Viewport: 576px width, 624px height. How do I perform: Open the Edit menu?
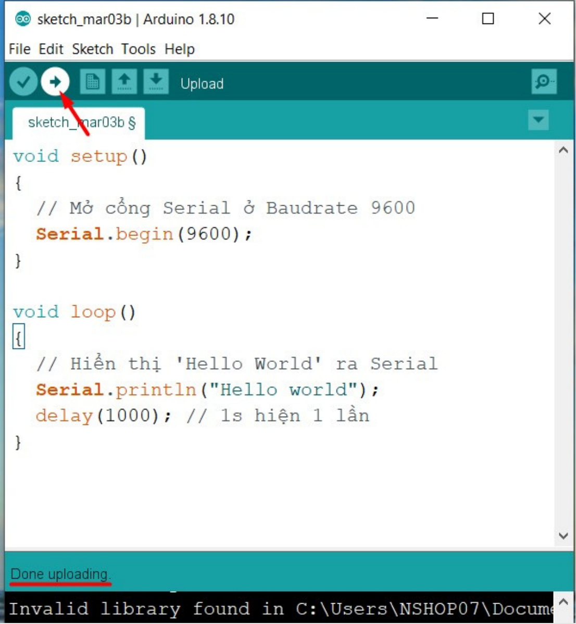(x=51, y=49)
